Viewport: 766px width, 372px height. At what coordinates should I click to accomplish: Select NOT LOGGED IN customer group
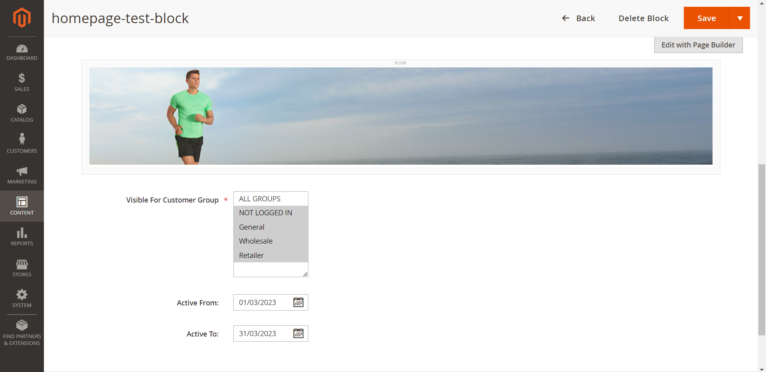(265, 213)
